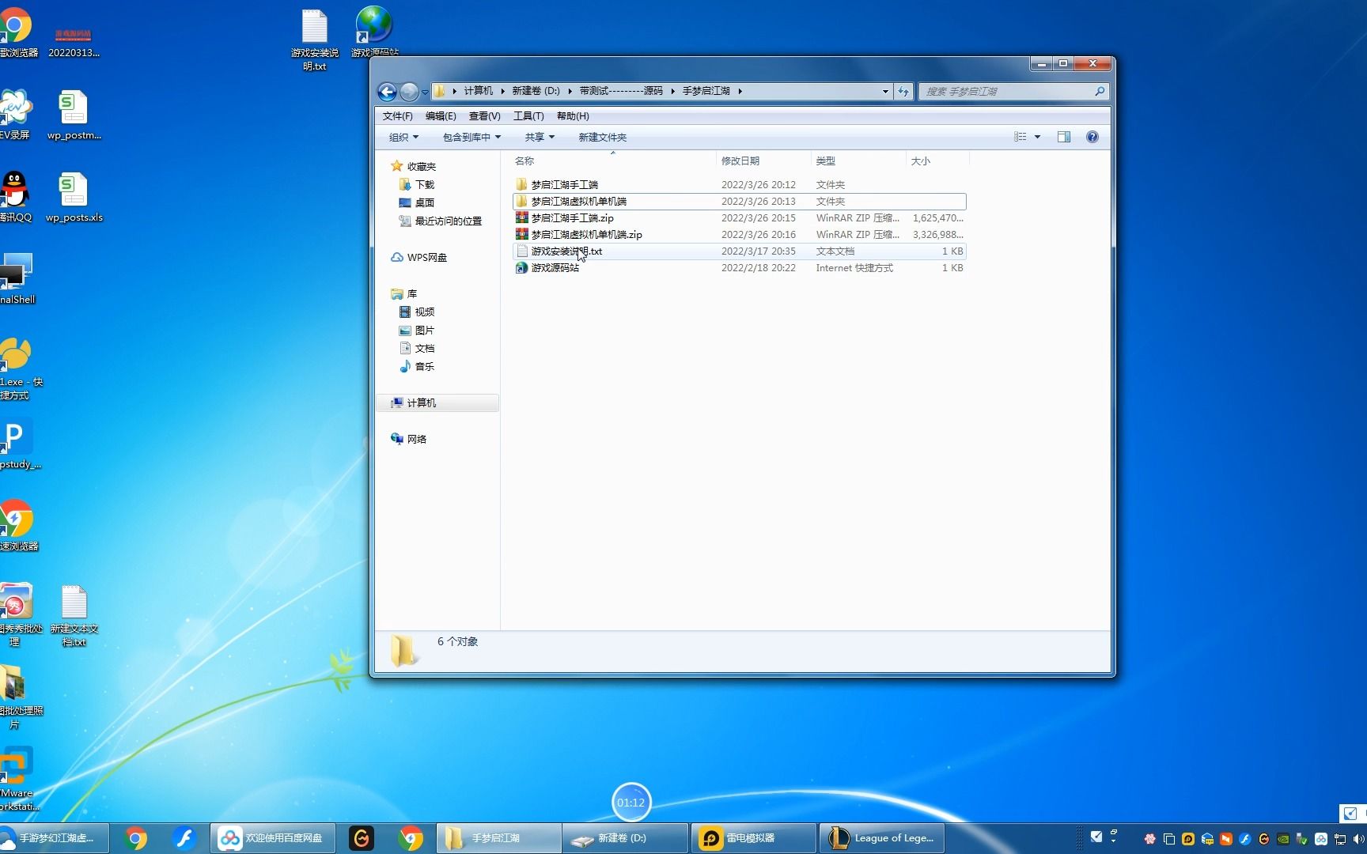The image size is (1367, 854).
Task: Click 新建卷 (D:) in the address breadcrumb
Action: tap(536, 92)
